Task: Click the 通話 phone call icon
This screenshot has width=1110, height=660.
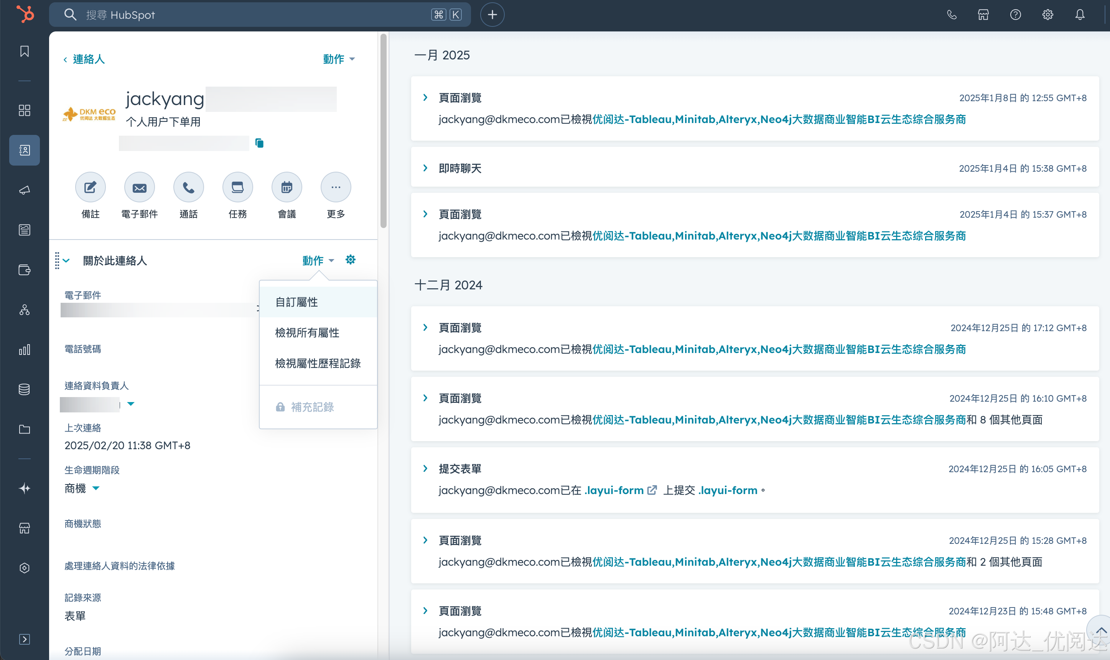Action: coord(189,187)
